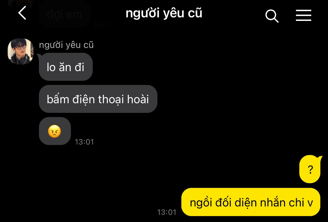Select the "ngồi đối diện nhắn chi v" bubble
This screenshot has width=328, height=222.
point(251,202)
